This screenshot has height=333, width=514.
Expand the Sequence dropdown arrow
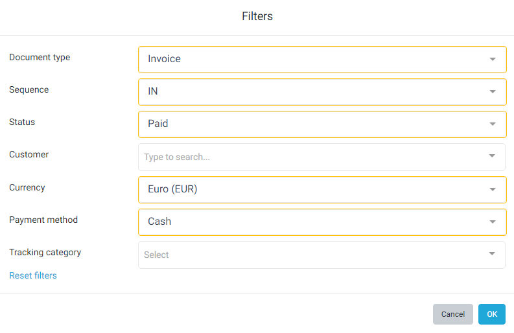coord(493,91)
